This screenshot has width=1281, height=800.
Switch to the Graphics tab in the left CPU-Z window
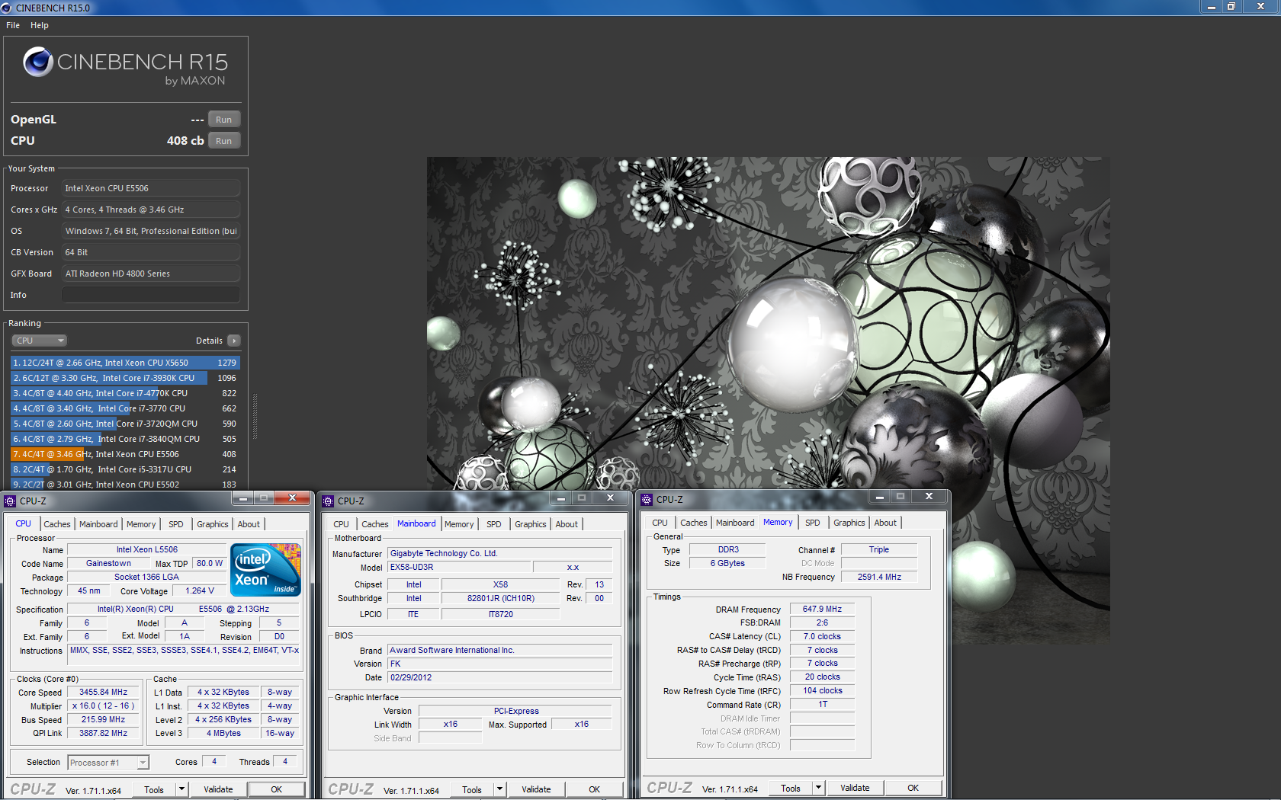213,524
